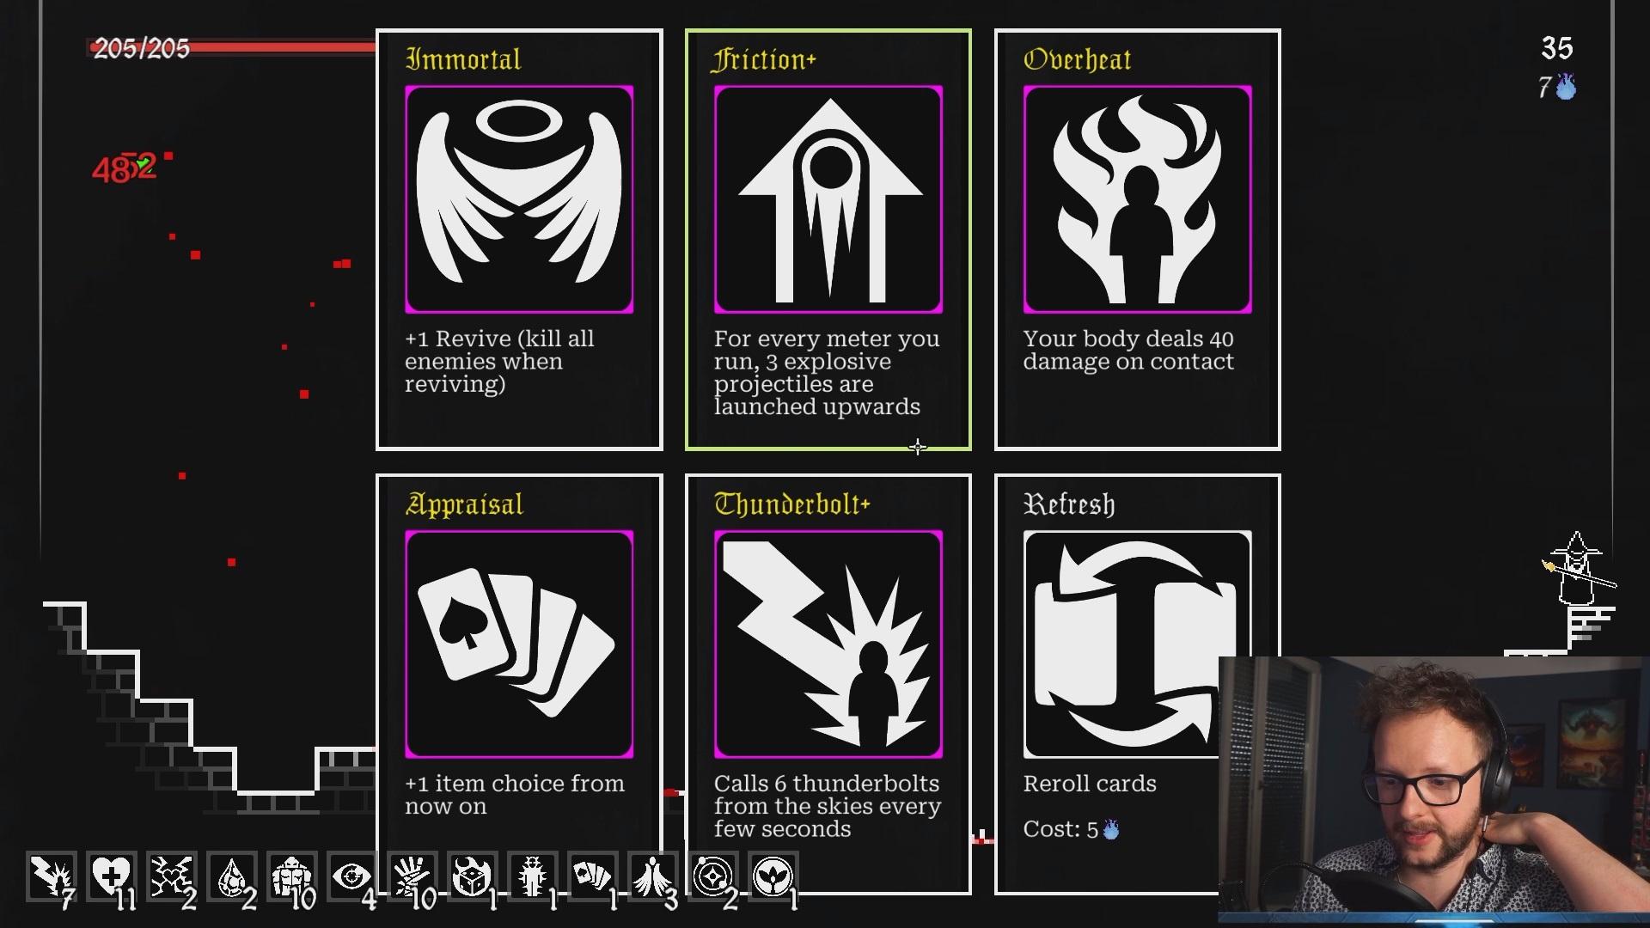Click the open hand item icon
This screenshot has height=928, width=1650.
[412, 876]
